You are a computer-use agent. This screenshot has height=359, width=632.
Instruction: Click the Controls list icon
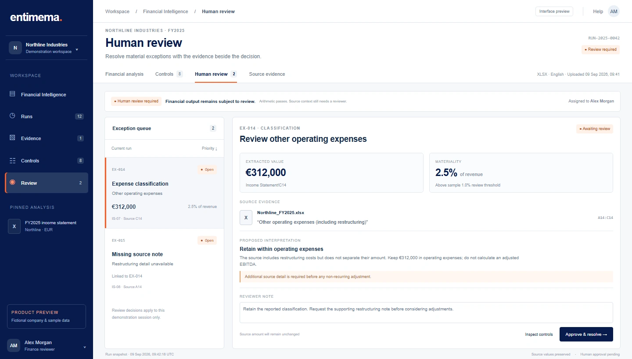(x=12, y=161)
